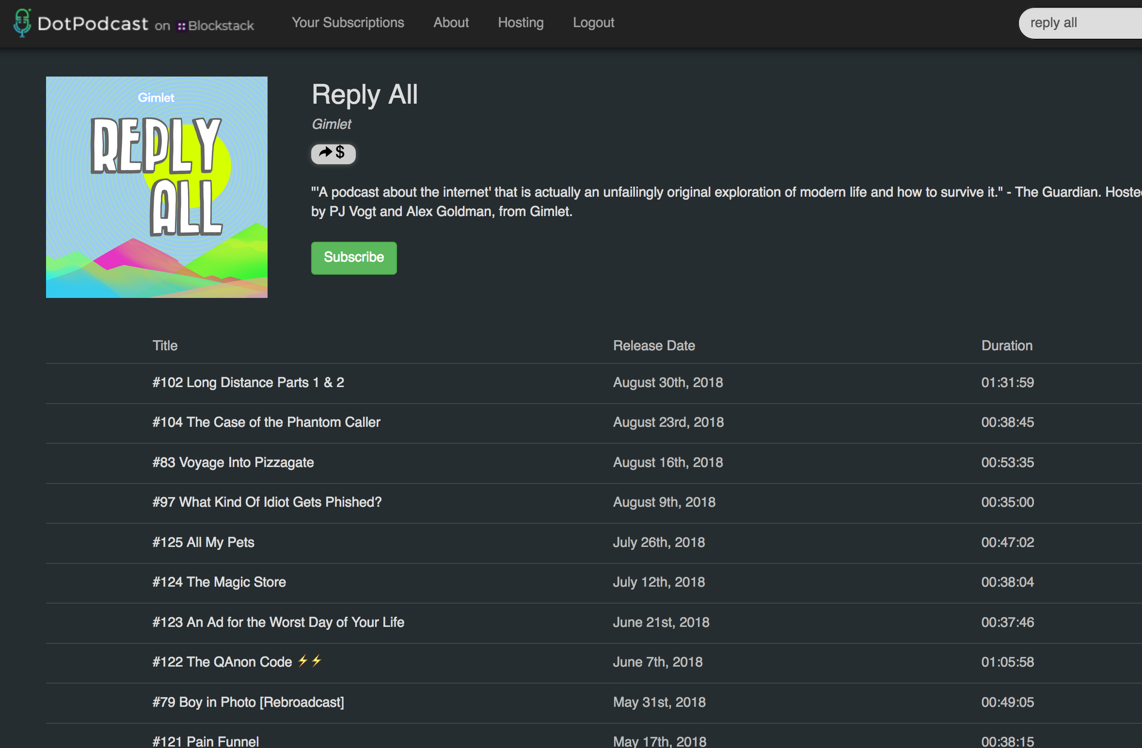Screen dimensions: 1142x748
Task: Open Your Subscriptions page
Action: [348, 22]
